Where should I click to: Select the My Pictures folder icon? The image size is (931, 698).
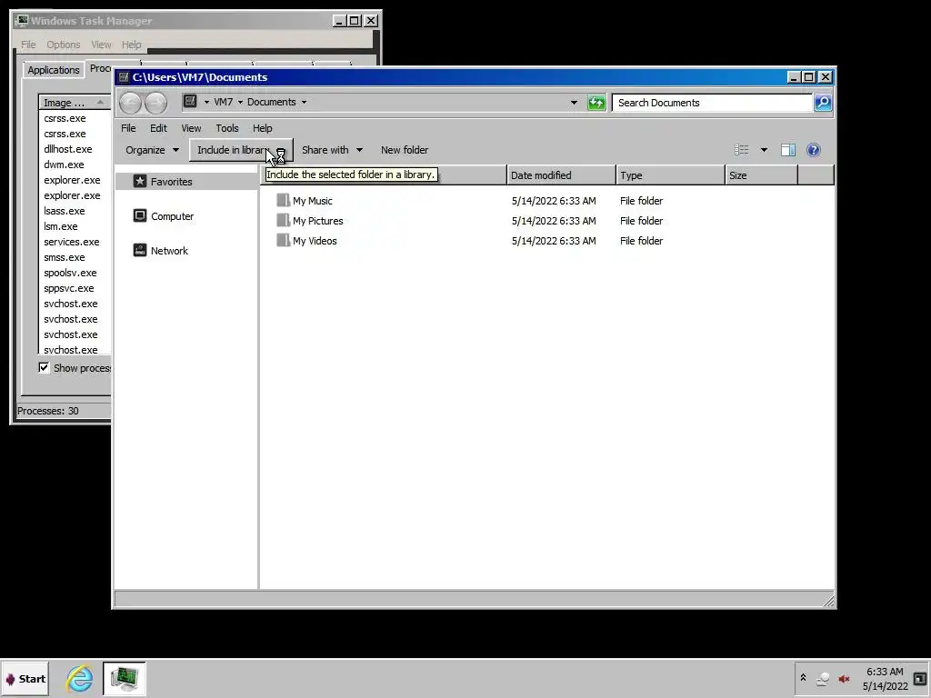(x=284, y=220)
